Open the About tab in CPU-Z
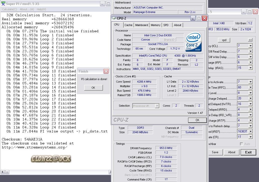Screen dimensions: 259x182 [x=178, y=25]
